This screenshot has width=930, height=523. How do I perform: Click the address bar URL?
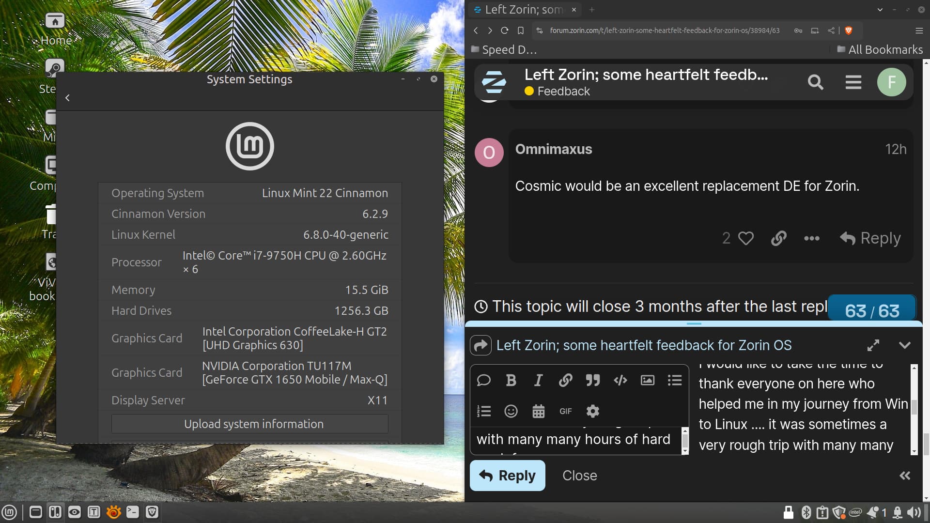665,31
